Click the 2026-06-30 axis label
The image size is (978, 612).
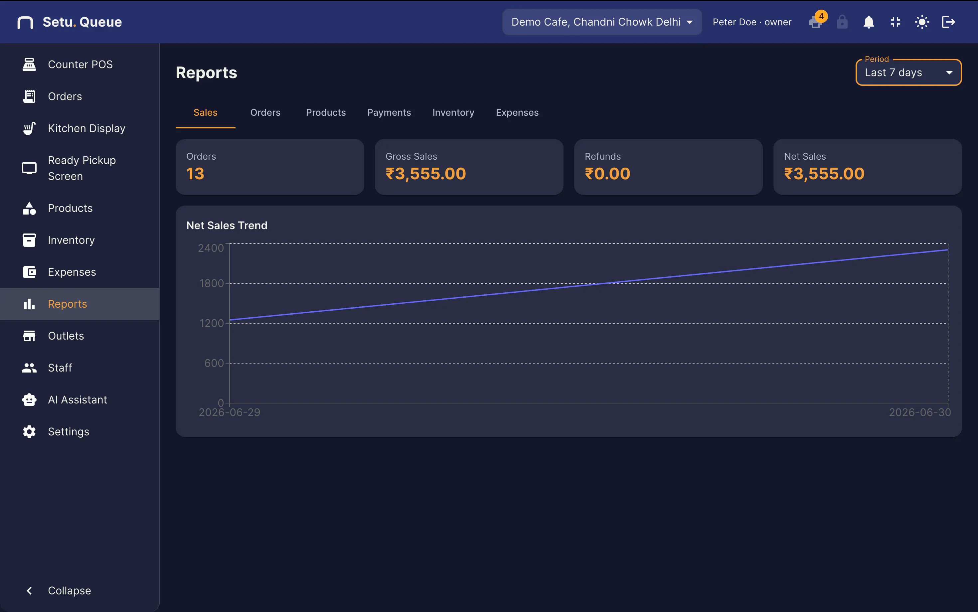click(920, 412)
